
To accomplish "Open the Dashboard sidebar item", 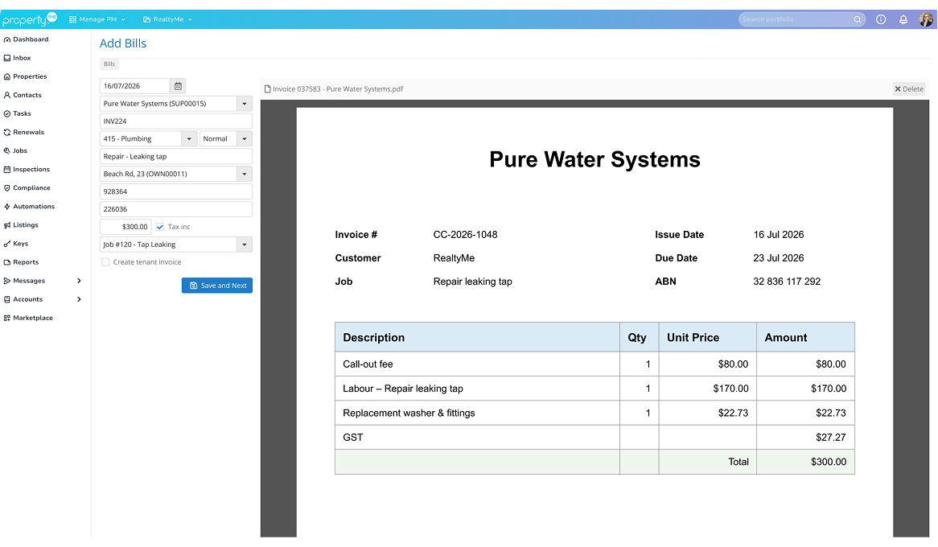I will pyautogui.click(x=27, y=39).
